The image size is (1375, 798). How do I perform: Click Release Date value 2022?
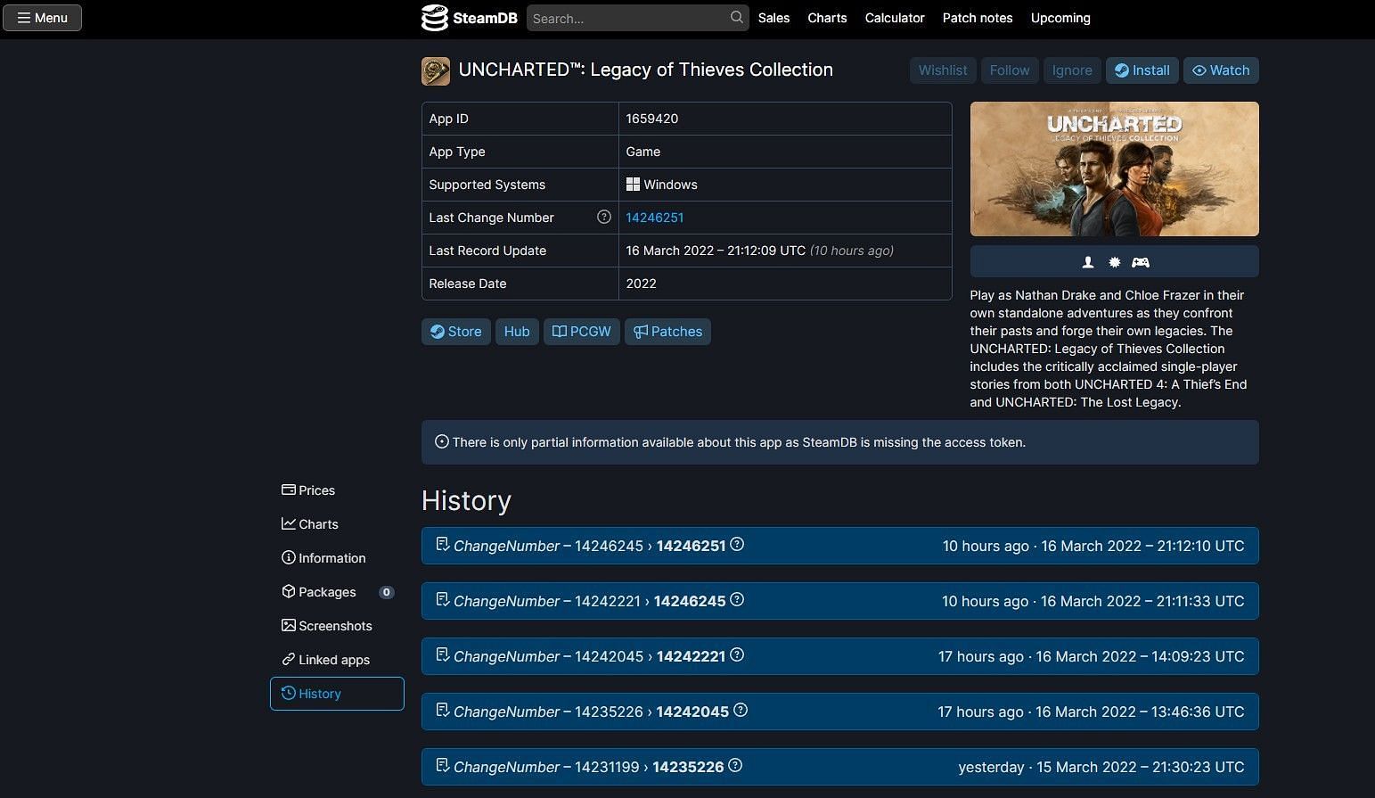pyautogui.click(x=641, y=284)
